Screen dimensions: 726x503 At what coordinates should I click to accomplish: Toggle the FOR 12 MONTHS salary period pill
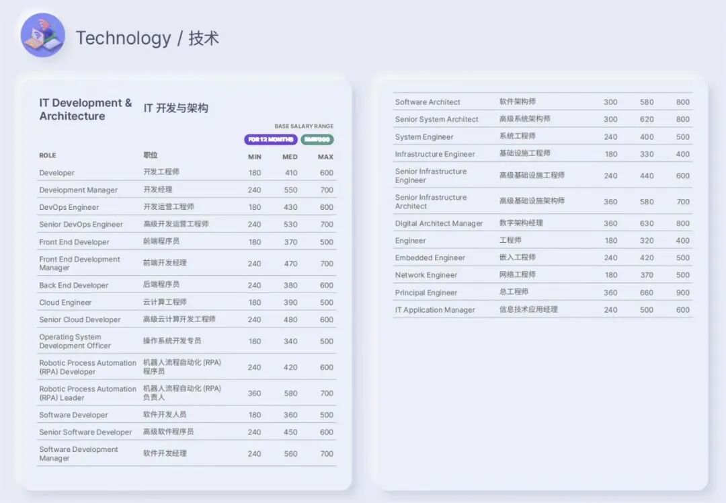(270, 139)
